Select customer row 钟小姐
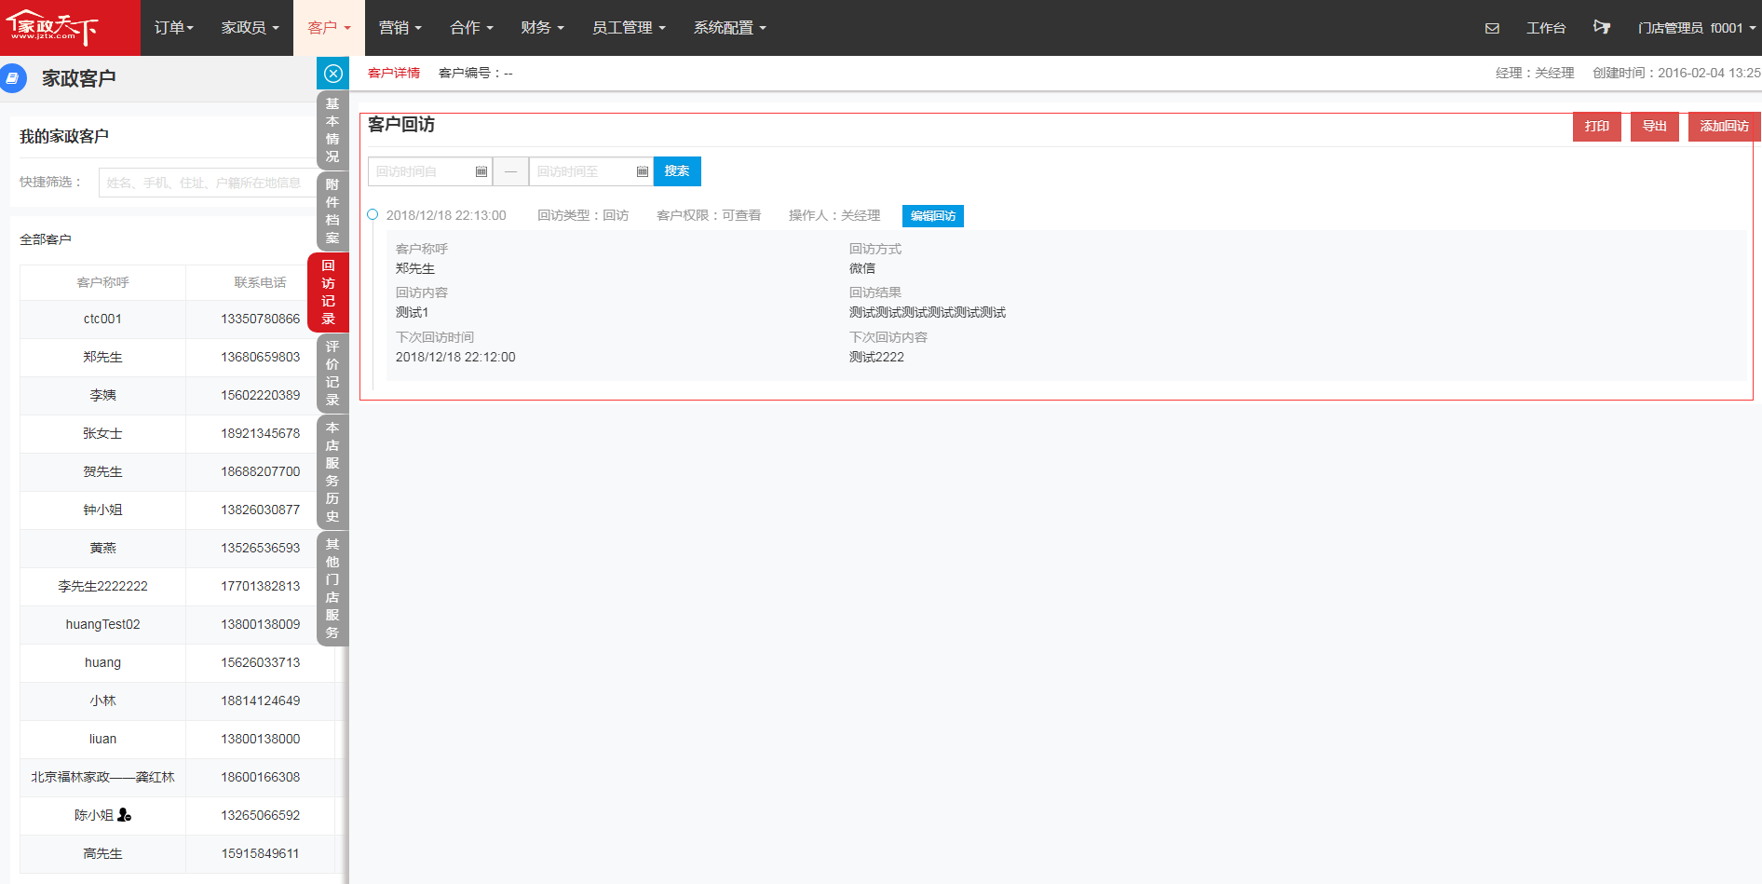The image size is (1762, 884). (177, 510)
